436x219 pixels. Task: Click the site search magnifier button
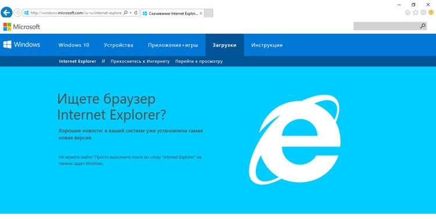(423, 26)
